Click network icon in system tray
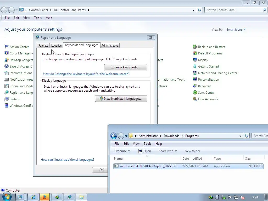The image size is (268, 201). pos(236,197)
